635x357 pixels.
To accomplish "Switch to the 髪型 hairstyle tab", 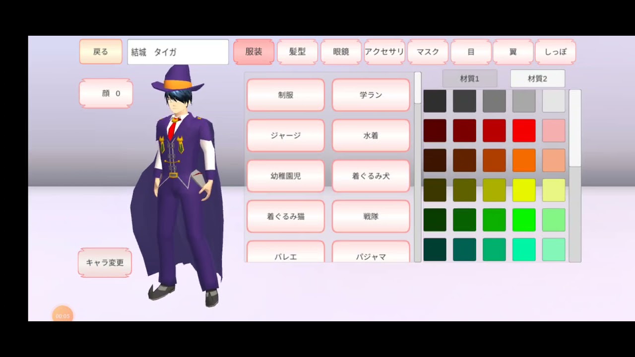I will 297,52.
